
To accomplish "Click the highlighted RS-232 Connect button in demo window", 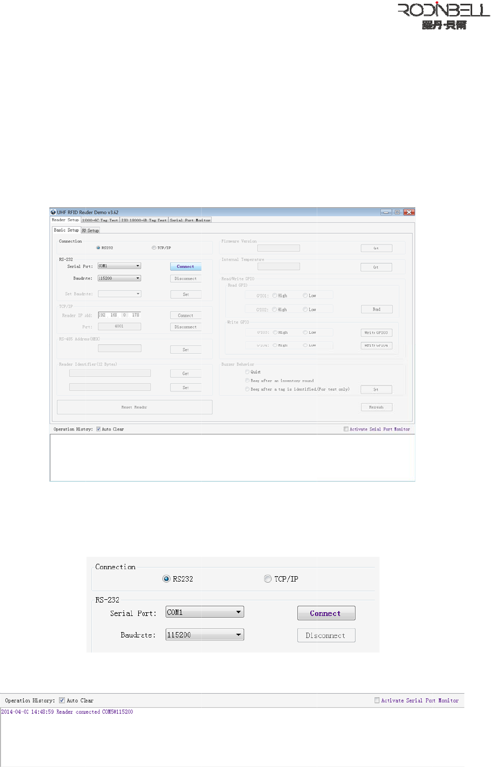I will click(186, 267).
